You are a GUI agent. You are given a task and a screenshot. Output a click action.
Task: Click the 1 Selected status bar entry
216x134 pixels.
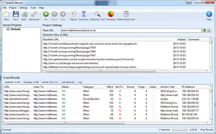coord(164,130)
